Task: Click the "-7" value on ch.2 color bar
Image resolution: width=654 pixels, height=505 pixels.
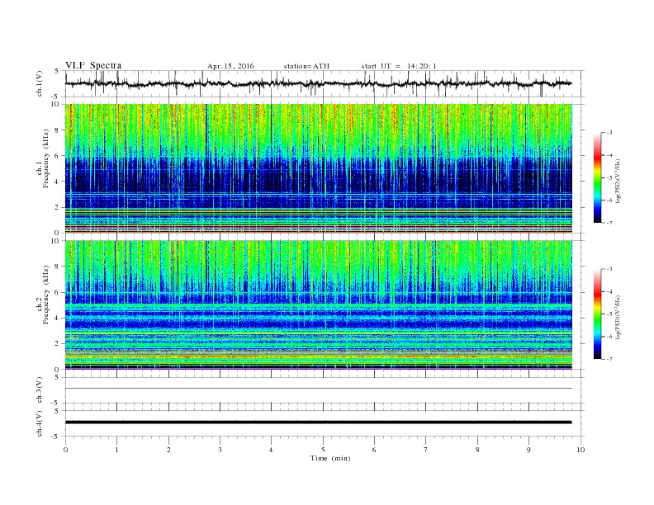Action: tap(609, 359)
